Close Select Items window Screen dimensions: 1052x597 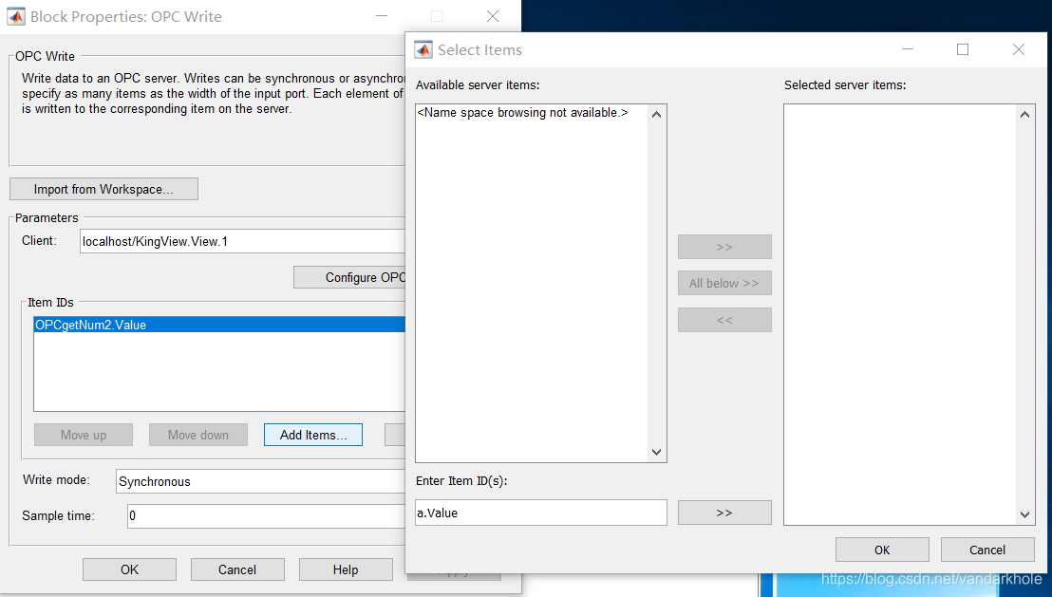point(1019,49)
